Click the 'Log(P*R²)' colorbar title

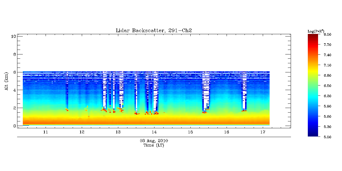pyautogui.click(x=316, y=31)
